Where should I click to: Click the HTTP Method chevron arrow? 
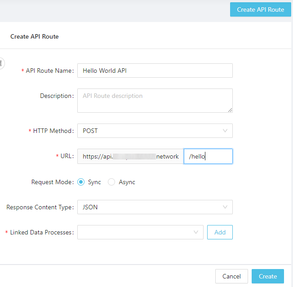click(x=225, y=131)
